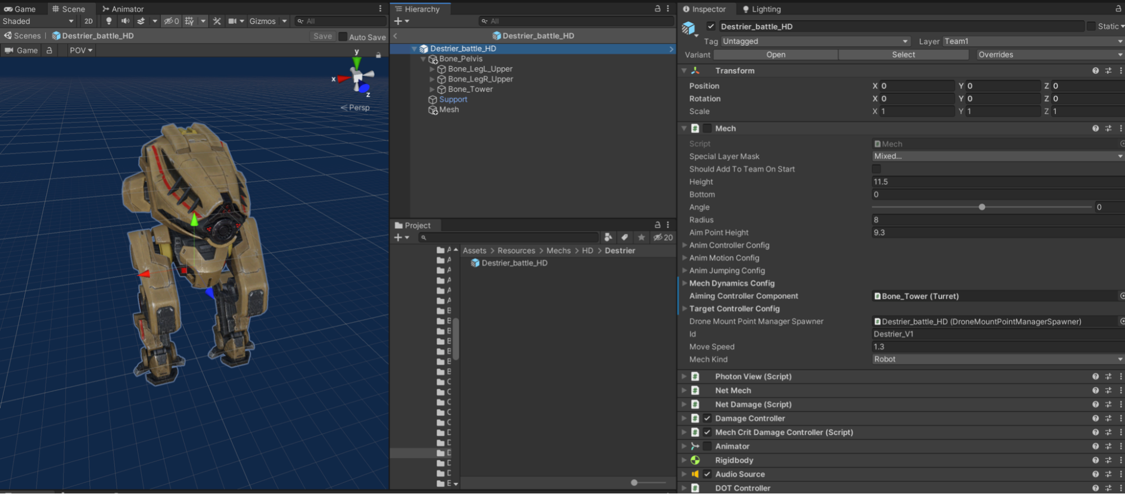Expand the Bone_Tower hierarchy node
1125x494 pixels.
(x=432, y=89)
